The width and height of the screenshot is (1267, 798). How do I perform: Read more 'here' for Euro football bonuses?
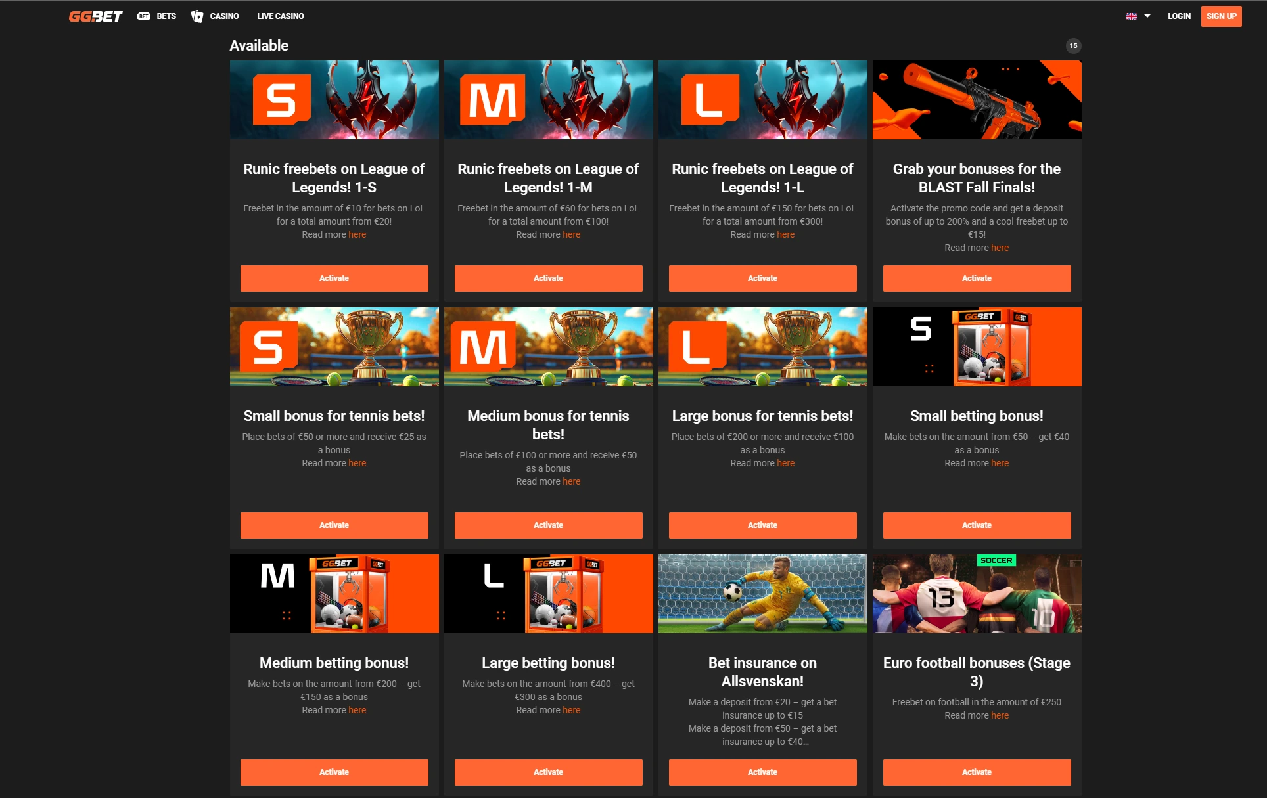[x=1000, y=715]
